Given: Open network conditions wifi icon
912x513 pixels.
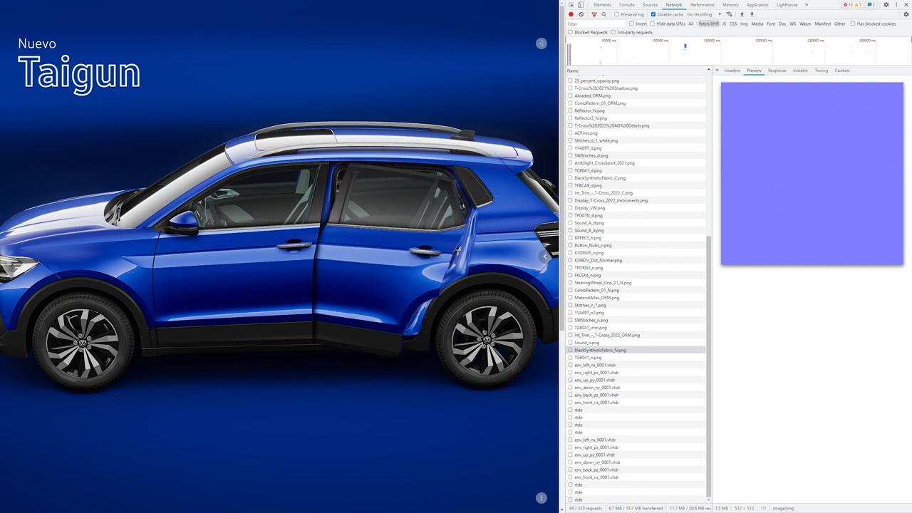Looking at the screenshot, I should (729, 14).
